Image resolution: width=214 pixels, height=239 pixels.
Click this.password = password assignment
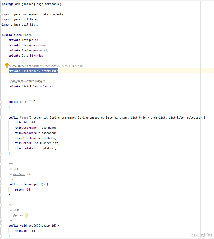click(36, 133)
